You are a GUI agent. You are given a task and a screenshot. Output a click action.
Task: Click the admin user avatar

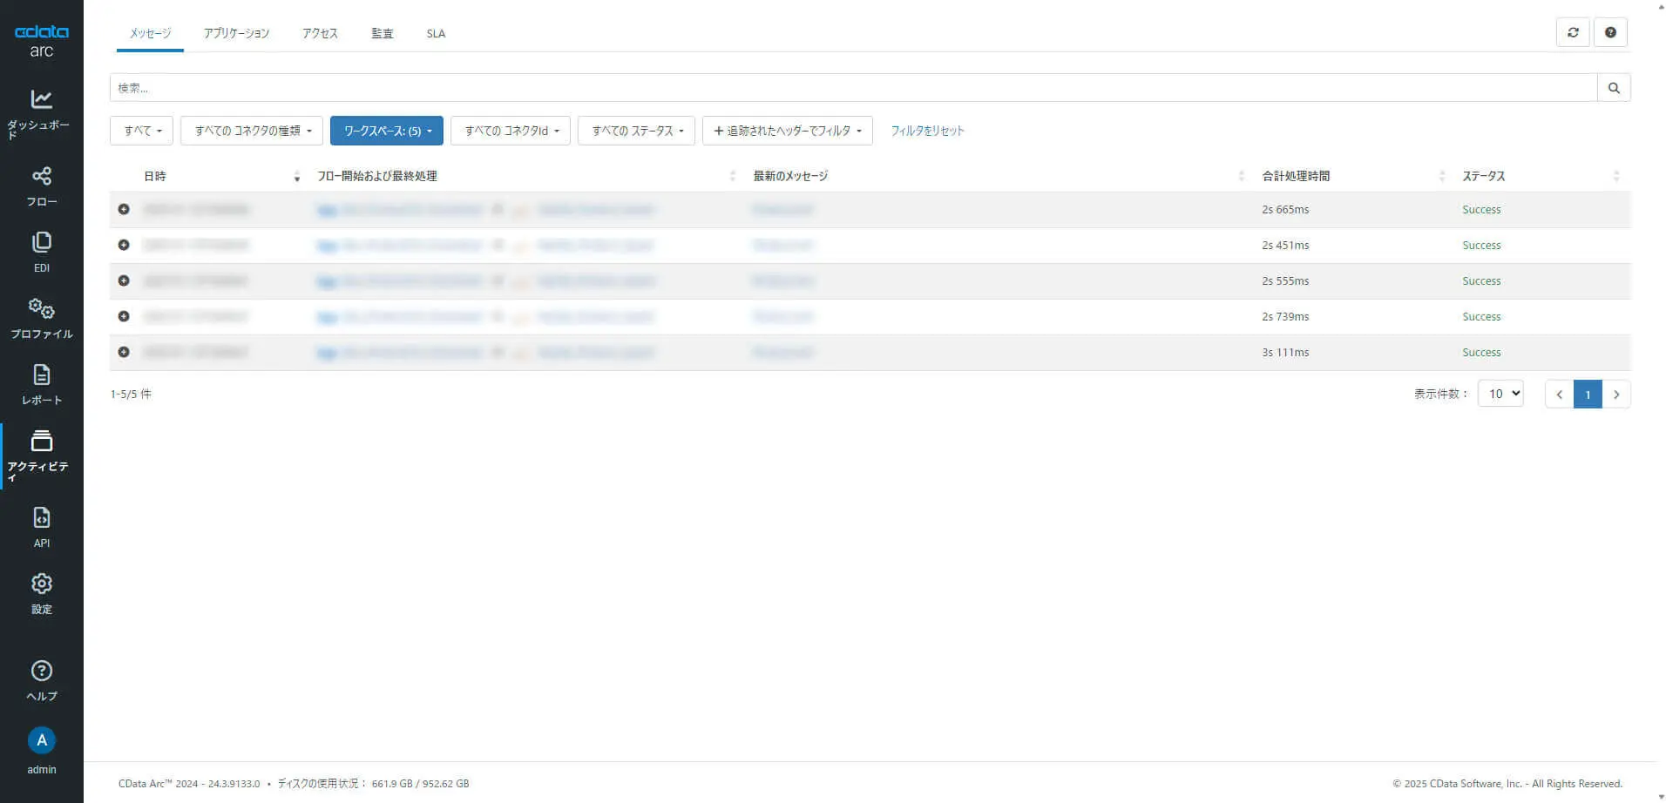click(x=41, y=740)
